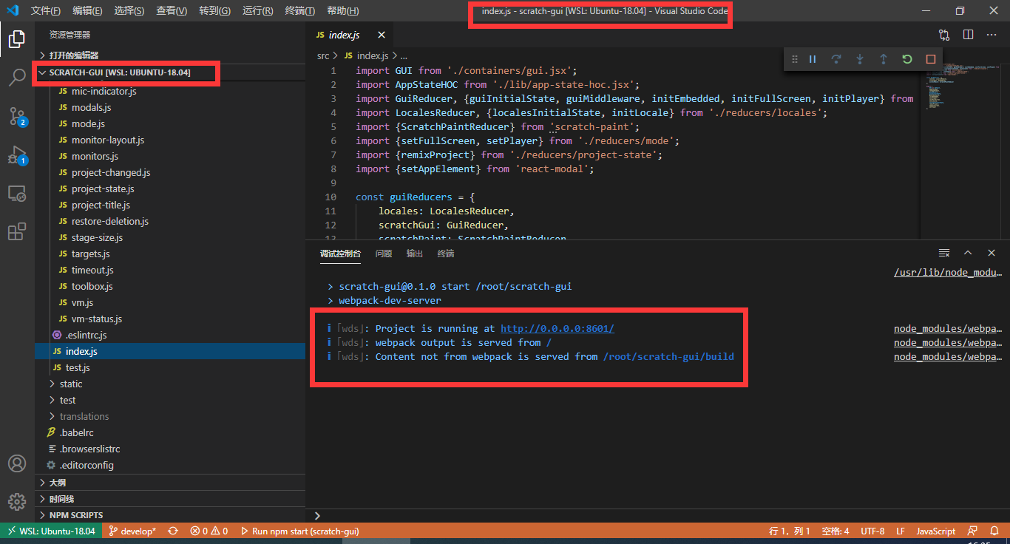The height and width of the screenshot is (544, 1010).
Task: Click the Pause icon in the debug toolbar
Action: [813, 58]
